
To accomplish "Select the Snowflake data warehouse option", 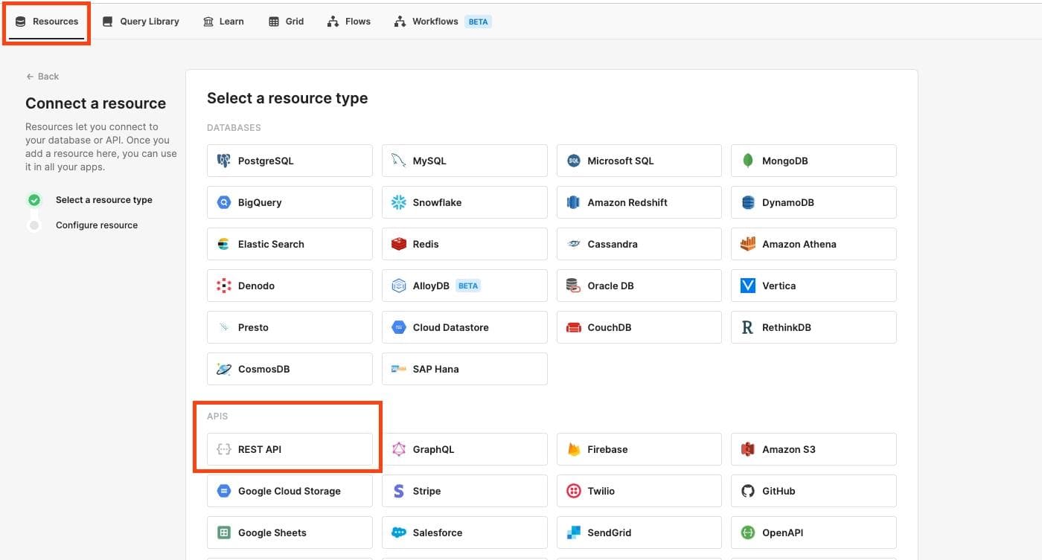I will pos(464,202).
